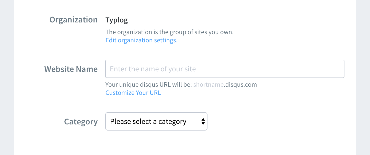Click the right end of Website Name field
370x155 pixels.
(337, 69)
